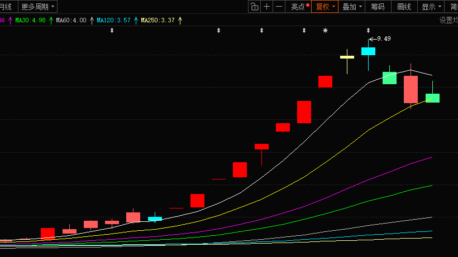Click the 亮点 highlights button
This screenshot has height=257, width=458.
pyautogui.click(x=298, y=6)
